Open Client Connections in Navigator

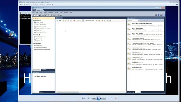pos(41,24)
